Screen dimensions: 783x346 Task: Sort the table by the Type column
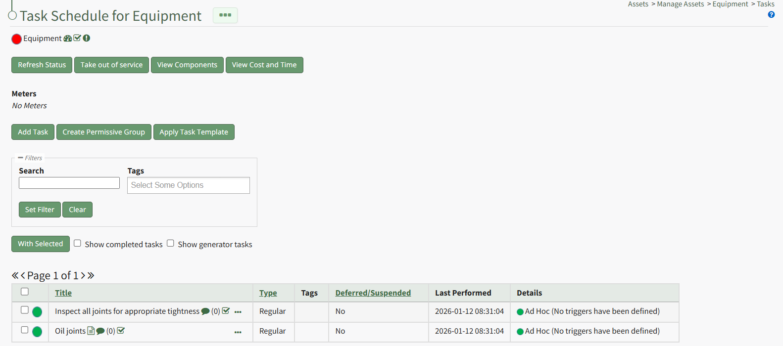tap(268, 293)
